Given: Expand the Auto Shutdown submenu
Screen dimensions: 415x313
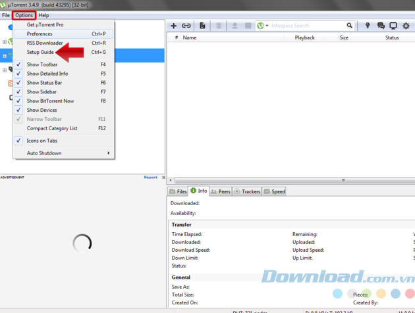Looking at the screenshot, I should pos(63,153).
